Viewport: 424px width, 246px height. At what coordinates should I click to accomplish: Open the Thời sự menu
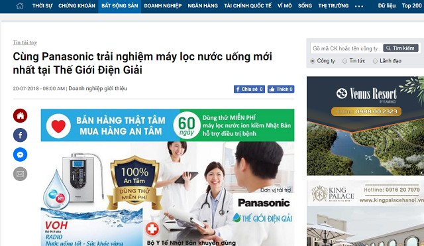point(42,6)
